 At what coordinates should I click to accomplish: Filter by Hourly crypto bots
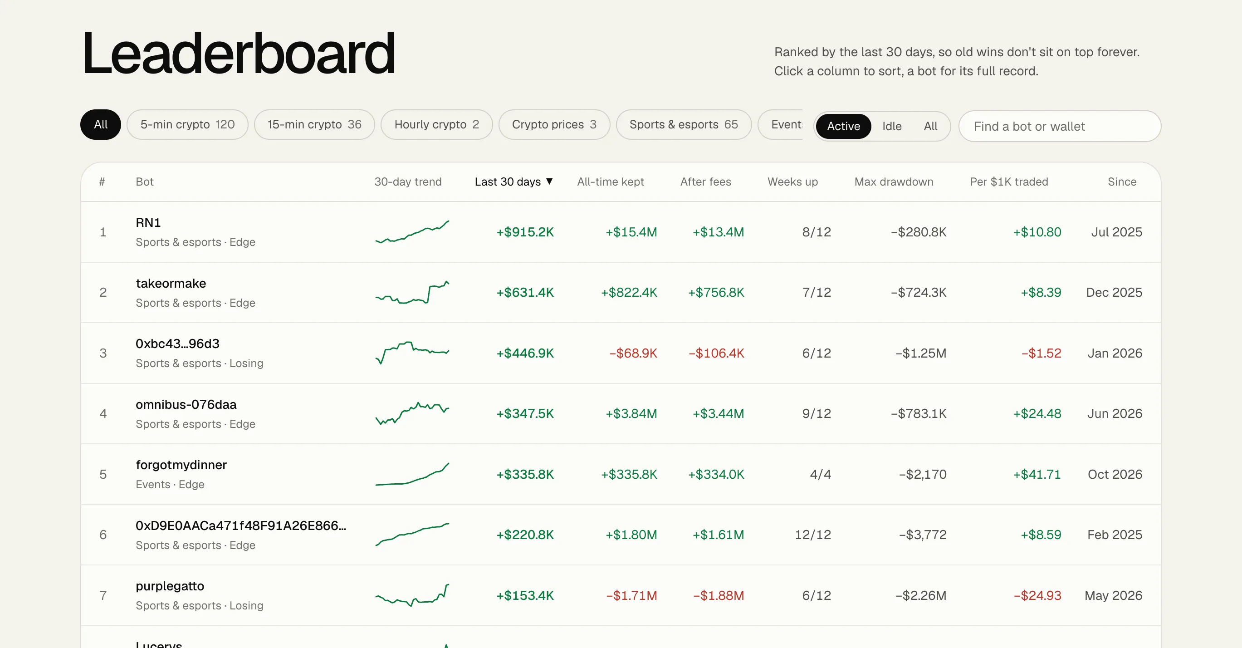tap(436, 124)
